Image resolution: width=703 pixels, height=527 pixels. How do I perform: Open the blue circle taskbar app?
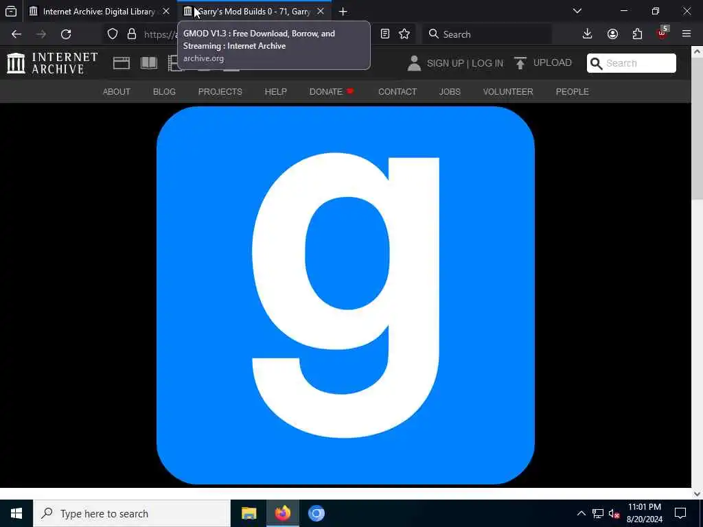[x=316, y=513]
